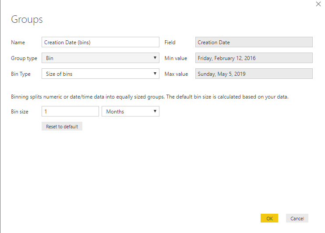Open the Group type dropdown
Screen dimensions: 325x233
(x=100, y=58)
